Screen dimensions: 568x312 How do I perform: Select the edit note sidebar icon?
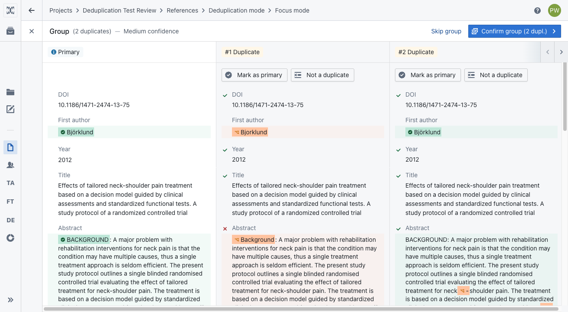pos(10,109)
